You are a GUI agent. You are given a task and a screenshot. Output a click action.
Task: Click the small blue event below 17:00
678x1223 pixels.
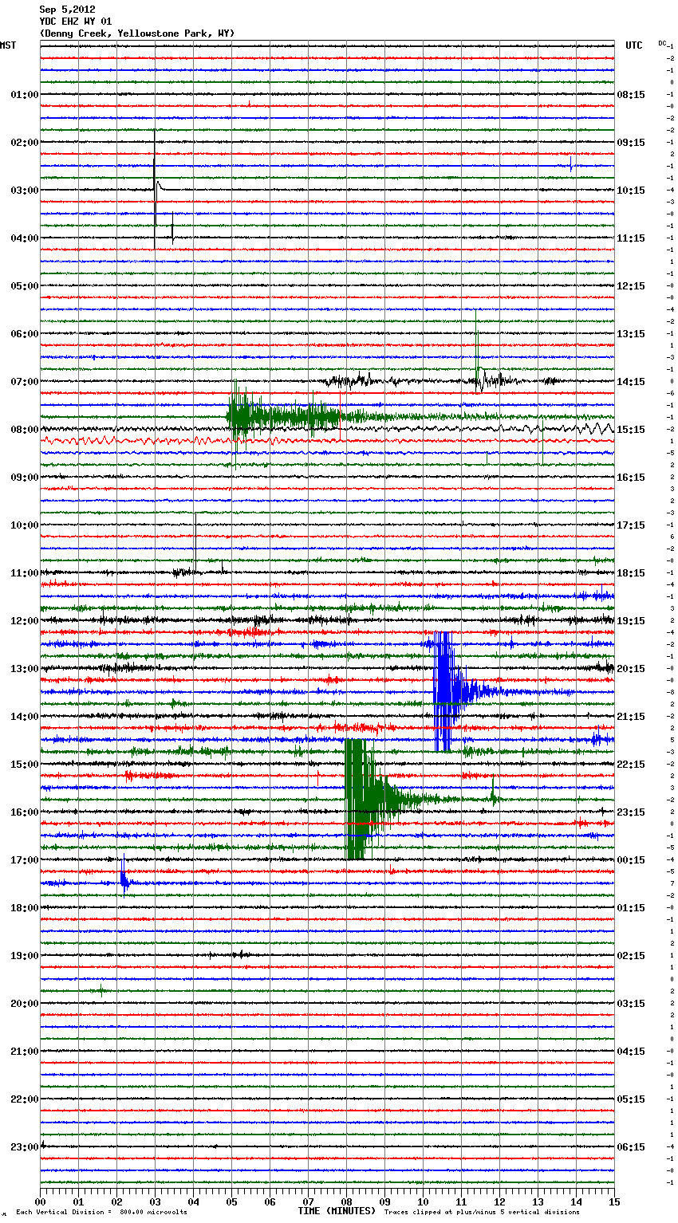pos(124,881)
